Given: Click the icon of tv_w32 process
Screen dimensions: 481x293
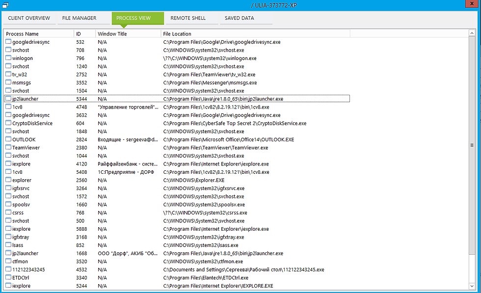Looking at the screenshot, I should click(8, 74).
